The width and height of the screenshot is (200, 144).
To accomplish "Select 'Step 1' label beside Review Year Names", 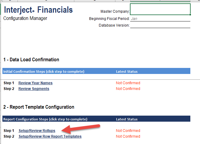I will point(9,83).
